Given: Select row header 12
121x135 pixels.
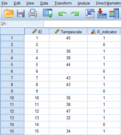Looking at the screenshot, I should (x=12, y=111).
